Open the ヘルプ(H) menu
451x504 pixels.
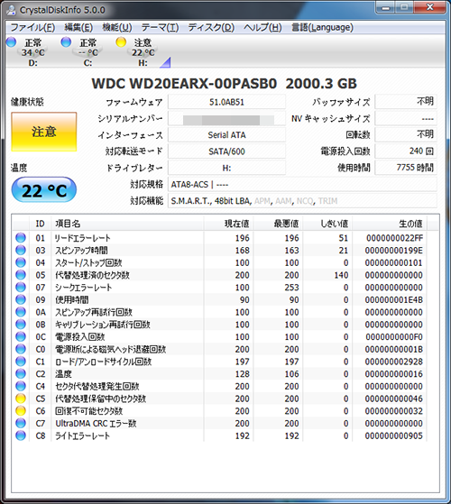(x=262, y=28)
